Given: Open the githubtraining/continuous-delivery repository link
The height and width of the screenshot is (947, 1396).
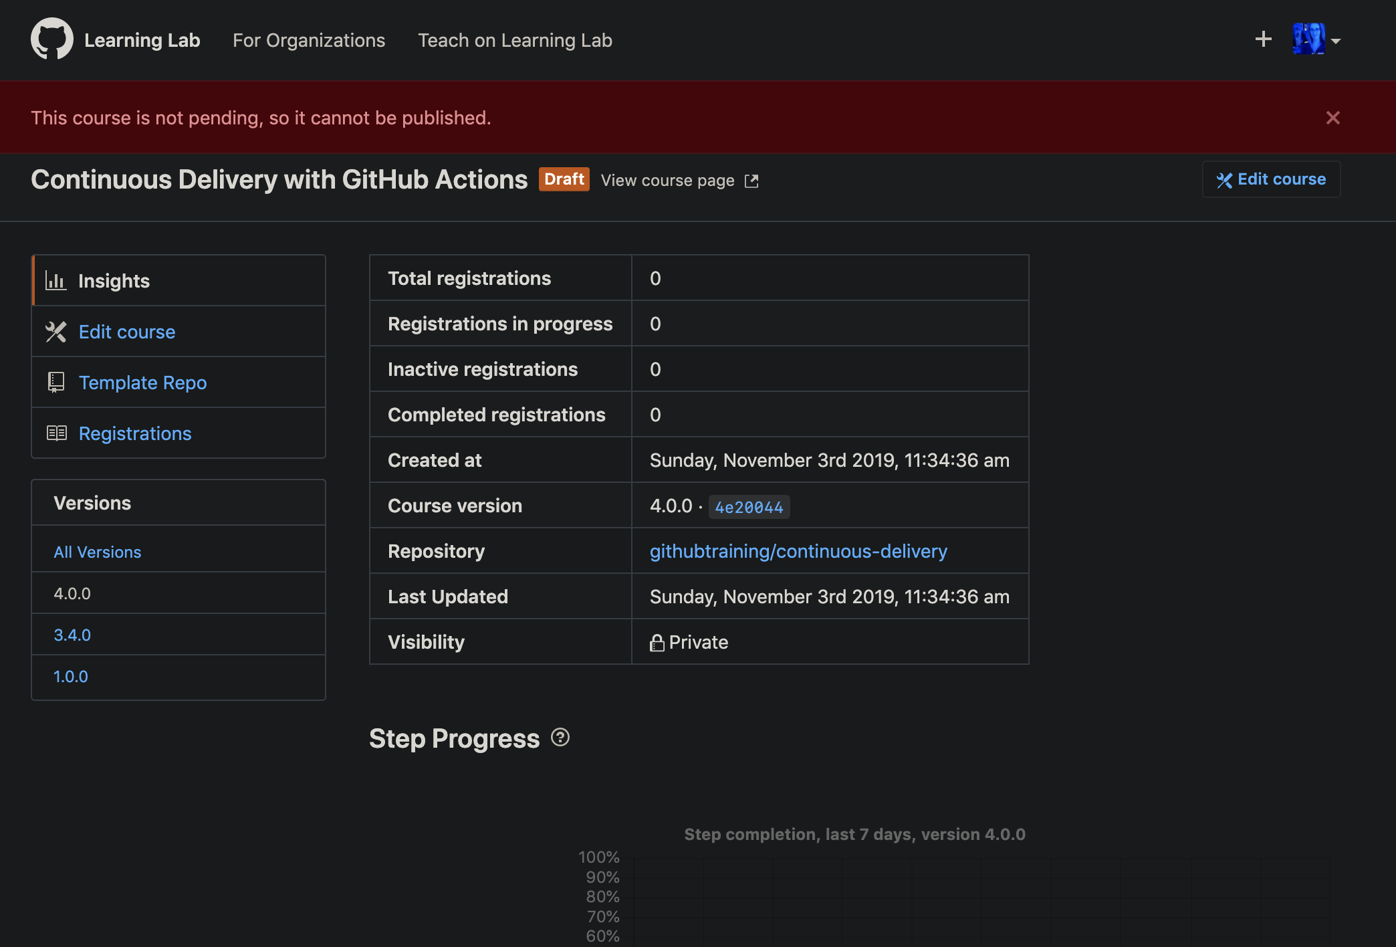Looking at the screenshot, I should point(798,551).
